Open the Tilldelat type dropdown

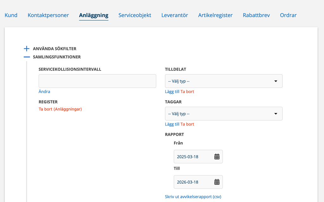pos(223,81)
